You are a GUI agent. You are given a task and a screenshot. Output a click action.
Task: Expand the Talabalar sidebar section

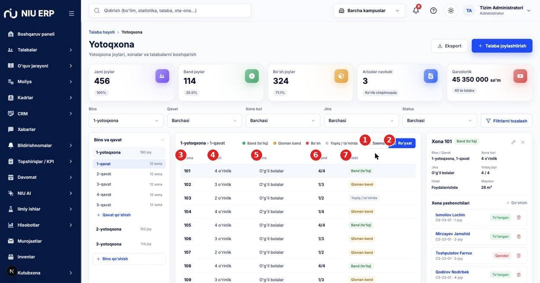(x=41, y=50)
